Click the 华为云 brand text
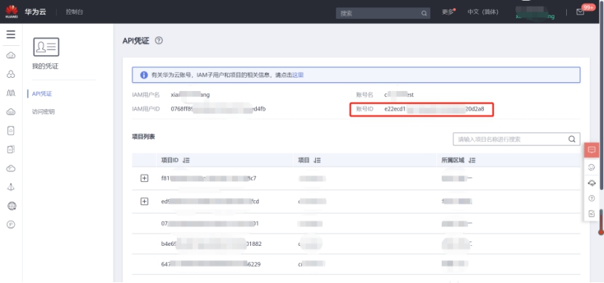 pyautogui.click(x=36, y=12)
